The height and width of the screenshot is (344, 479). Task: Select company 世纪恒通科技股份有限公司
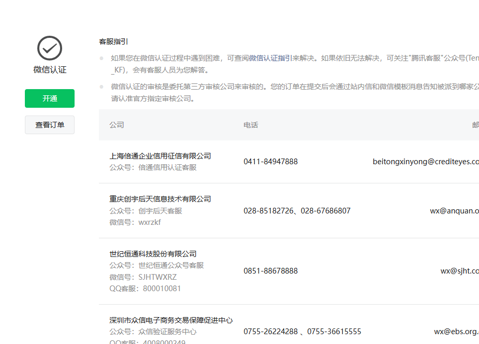153,254
